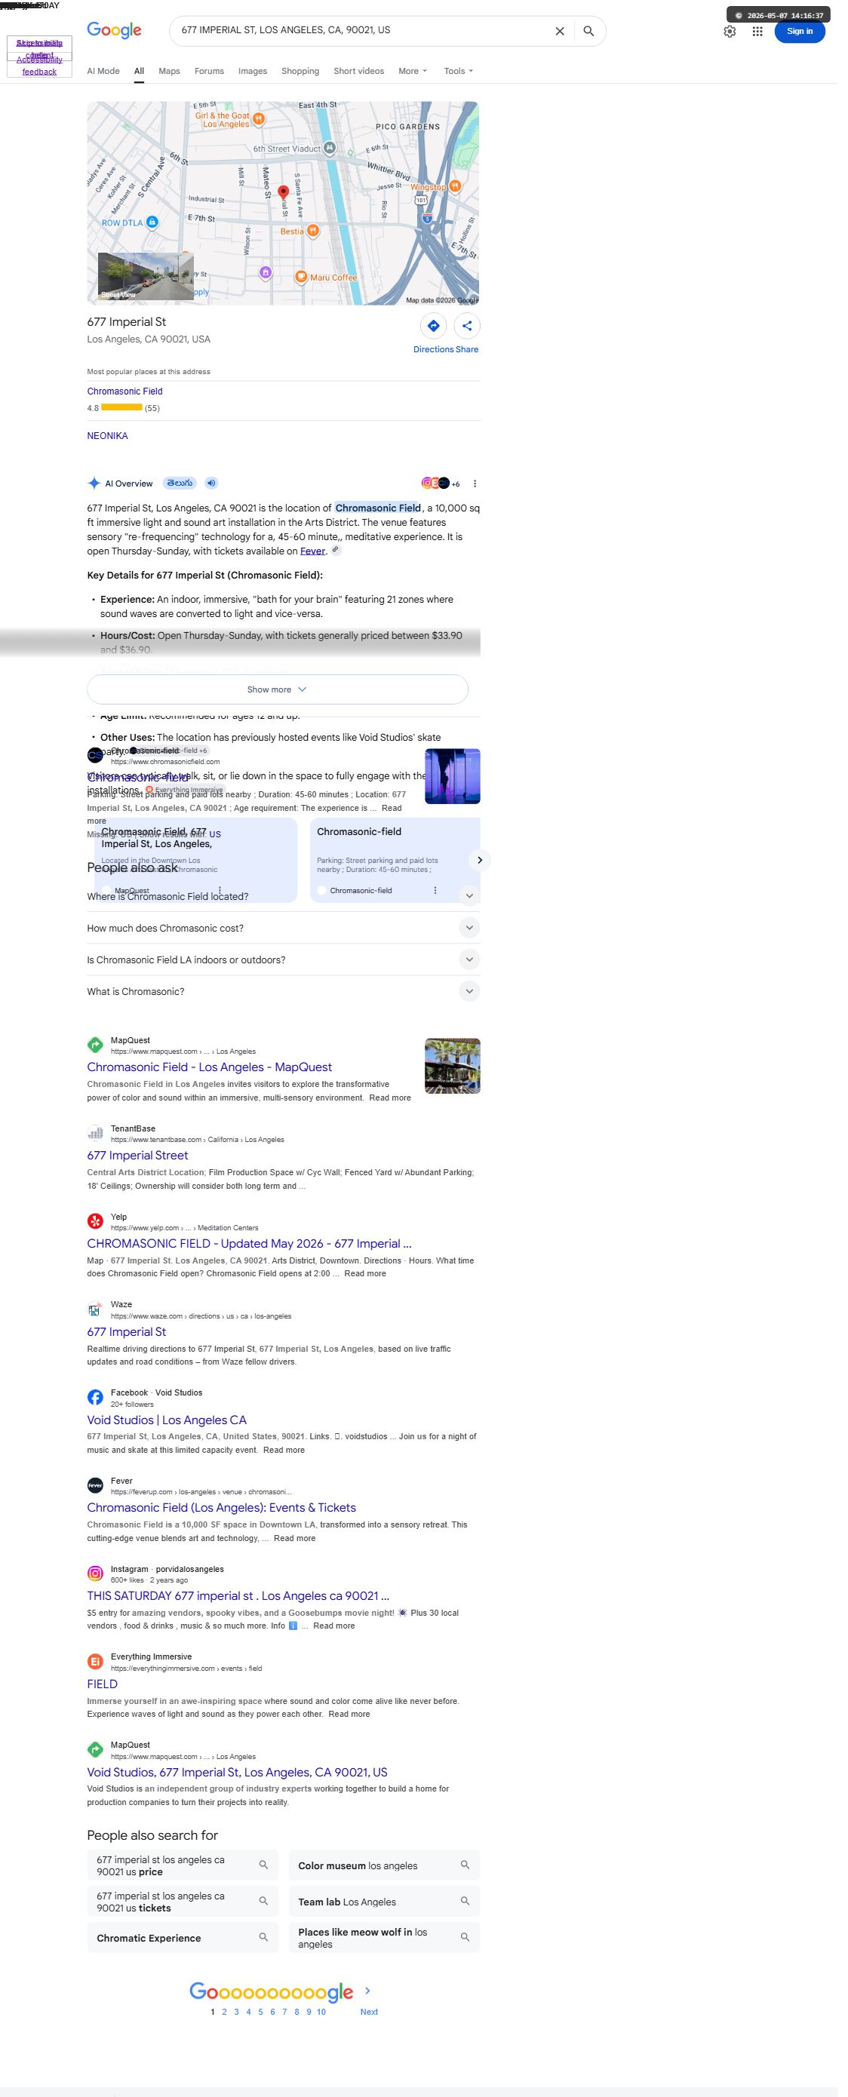The height and width of the screenshot is (2097, 848).
Task: Open the Fever link in AI Overview
Action: (312, 551)
